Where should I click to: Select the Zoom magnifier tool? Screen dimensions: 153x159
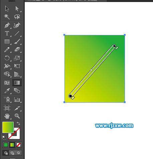(x=17, y=116)
